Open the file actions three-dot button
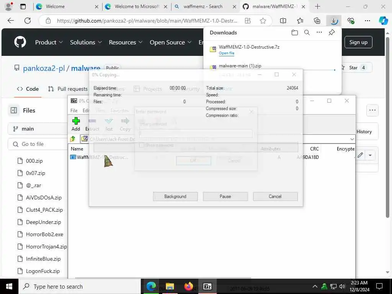Screen dimensions: 392x294 click(x=372, y=110)
